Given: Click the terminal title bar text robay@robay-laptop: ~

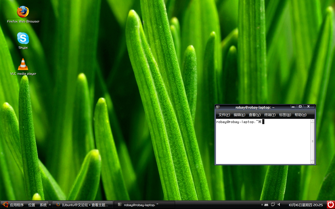Looking at the screenshot, I should (255, 107).
